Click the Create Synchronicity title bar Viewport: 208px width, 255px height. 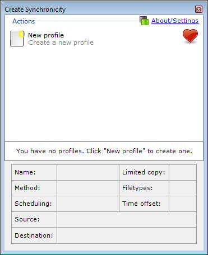tap(99, 10)
